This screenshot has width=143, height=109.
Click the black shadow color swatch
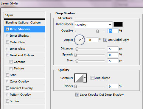pyautogui.click(x=118, y=24)
